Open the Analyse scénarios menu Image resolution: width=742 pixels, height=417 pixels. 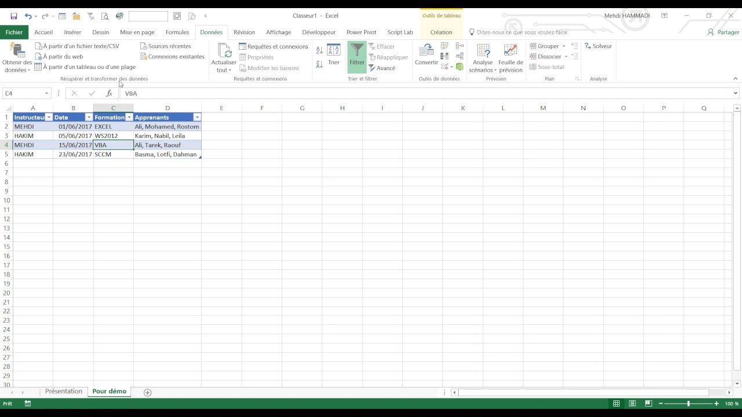(483, 58)
